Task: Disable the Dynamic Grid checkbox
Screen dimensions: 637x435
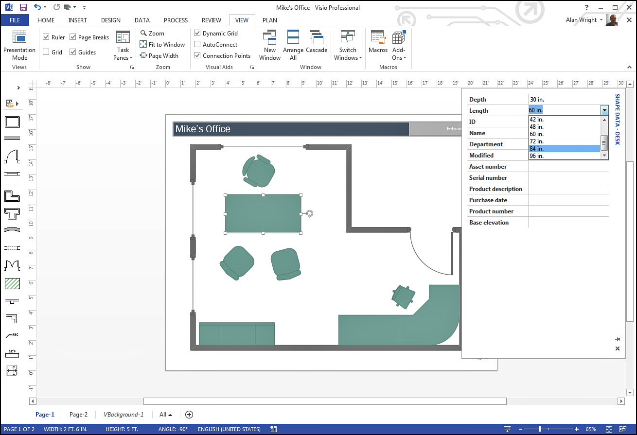Action: (197, 34)
